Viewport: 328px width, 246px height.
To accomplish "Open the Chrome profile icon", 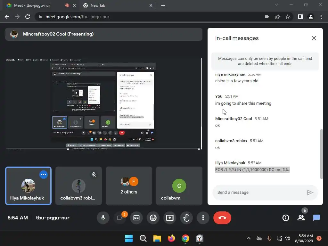I will point(311,17).
